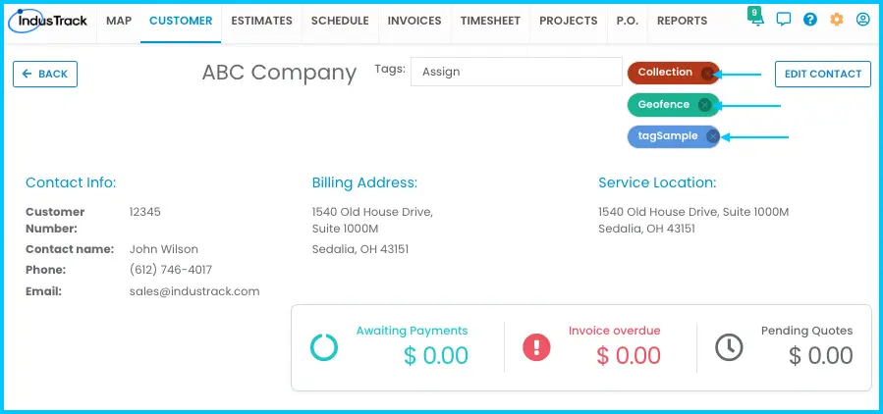
Task: Open the ESTIMATES tab
Action: click(261, 21)
